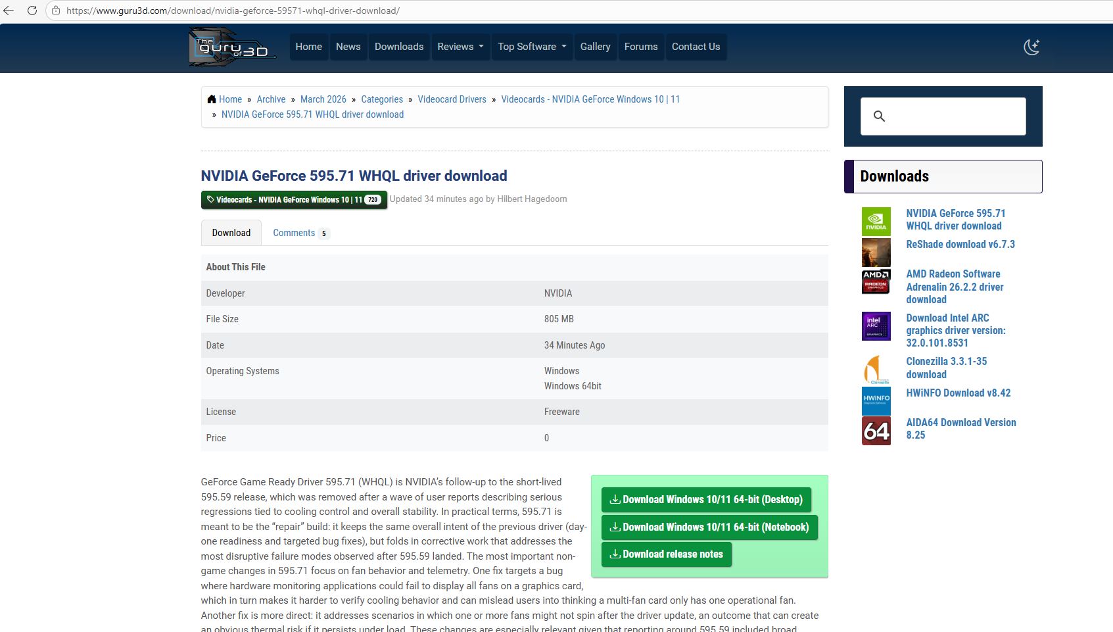This screenshot has height=632, width=1113.
Task: Open AIDA64 Download Version 8.25 link
Action: coord(960,429)
